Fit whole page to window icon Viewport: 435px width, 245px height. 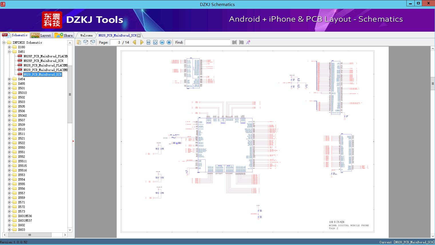(155, 42)
